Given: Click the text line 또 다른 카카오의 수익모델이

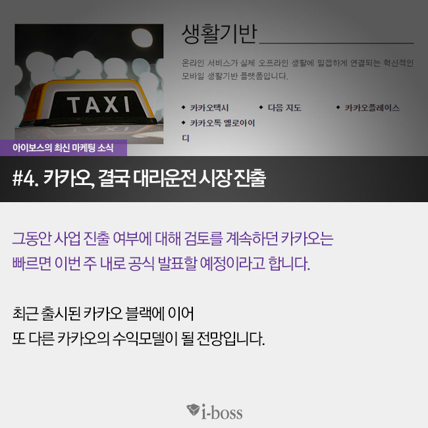Looking at the screenshot, I should 139,338.
